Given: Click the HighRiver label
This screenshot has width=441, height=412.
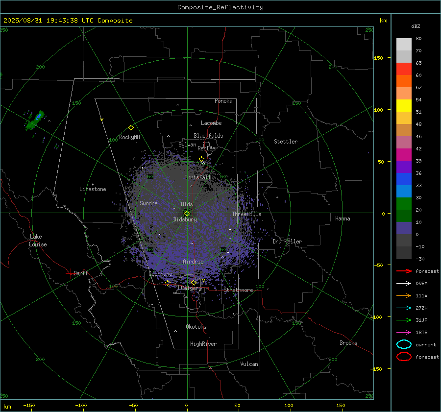Looking at the screenshot, I should tap(203, 344).
